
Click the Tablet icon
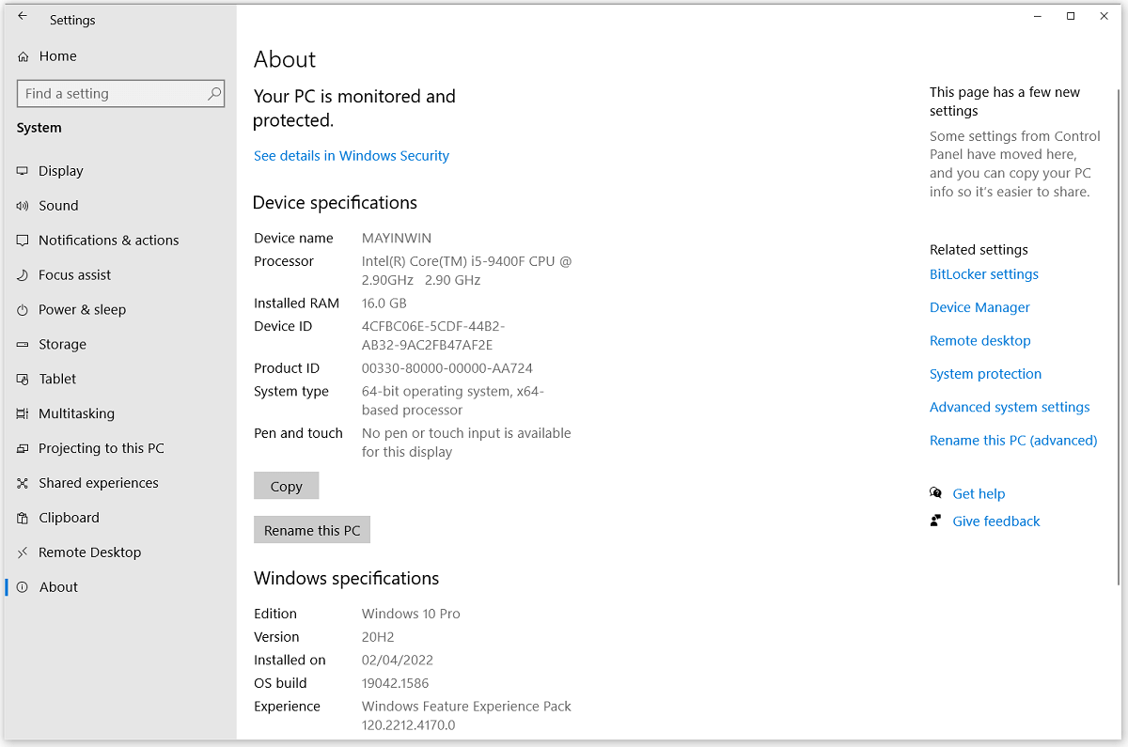click(23, 380)
